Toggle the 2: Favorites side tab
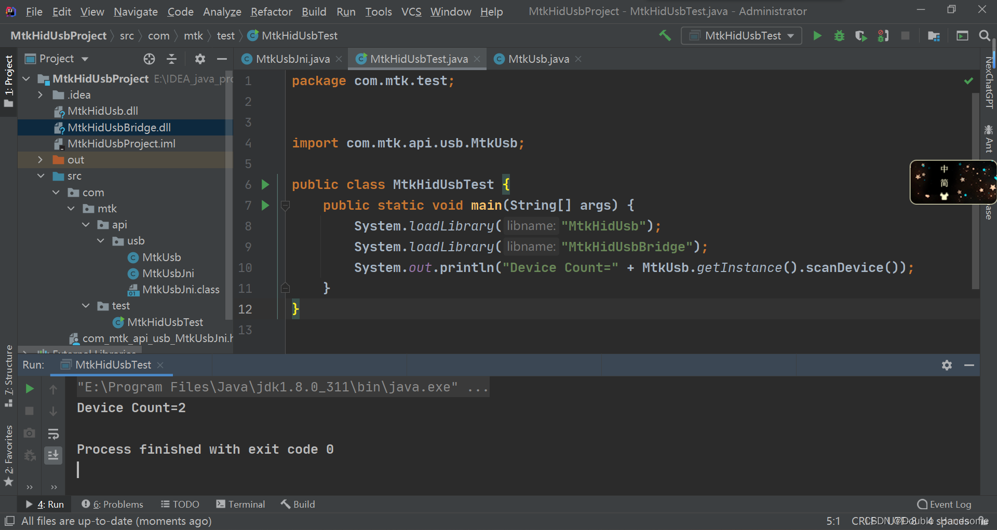997x530 pixels. click(8, 455)
